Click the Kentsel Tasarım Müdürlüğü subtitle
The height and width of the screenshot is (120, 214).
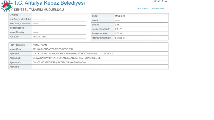pyautogui.click(x=39, y=10)
